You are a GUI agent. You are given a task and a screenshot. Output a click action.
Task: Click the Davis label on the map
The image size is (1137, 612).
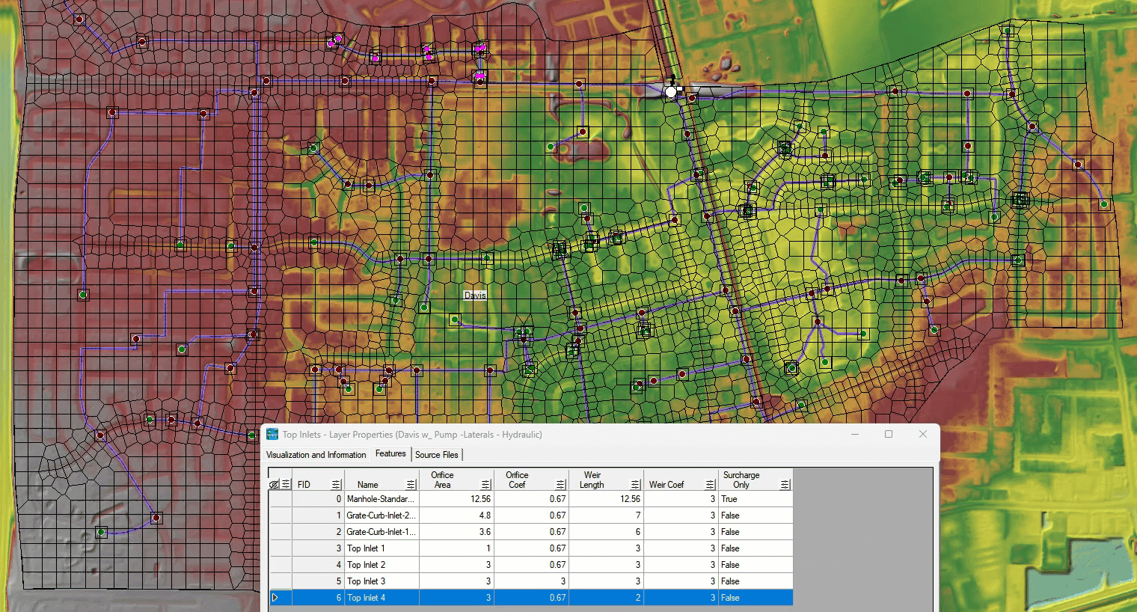(x=475, y=296)
